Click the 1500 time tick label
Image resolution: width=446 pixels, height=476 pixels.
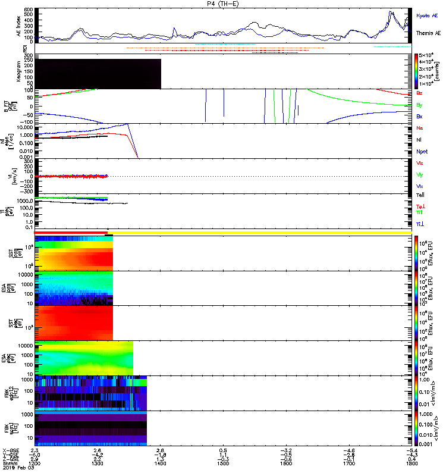click(223, 464)
